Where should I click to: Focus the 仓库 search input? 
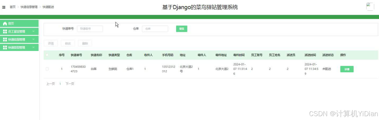tap(155, 29)
